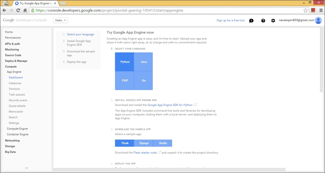The height and width of the screenshot is (173, 325).
Task: Click the browser forward arrow
Action: (11, 10)
